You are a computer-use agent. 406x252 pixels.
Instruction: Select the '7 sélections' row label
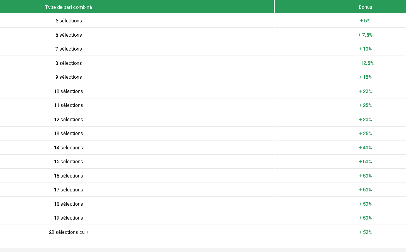pyautogui.click(x=69, y=49)
